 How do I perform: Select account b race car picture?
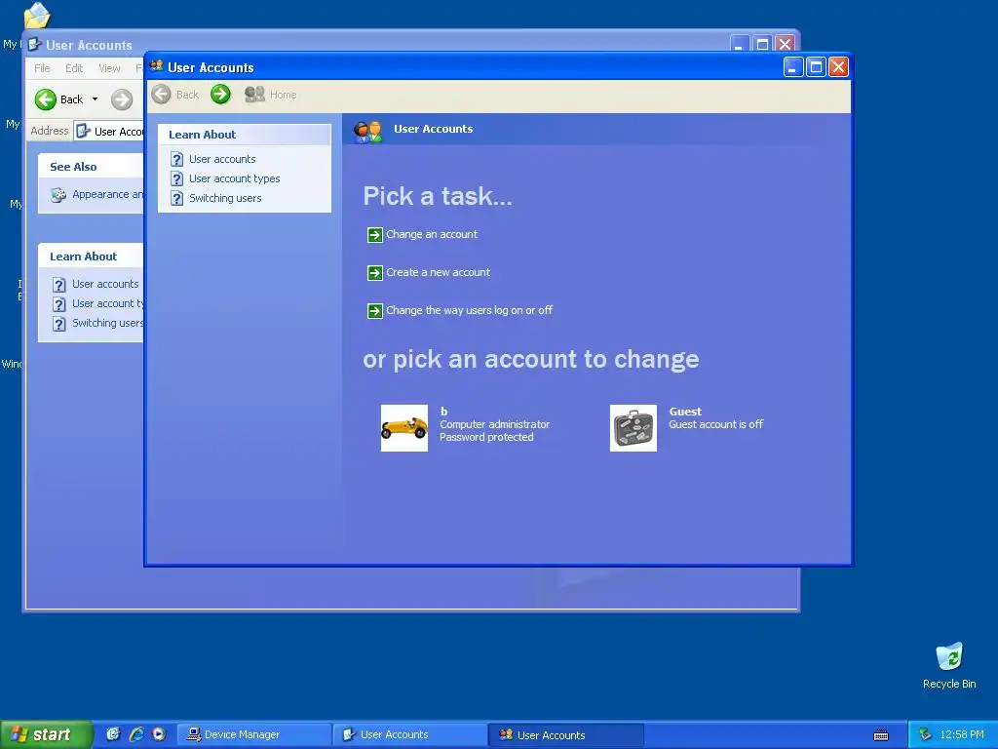pyautogui.click(x=404, y=428)
